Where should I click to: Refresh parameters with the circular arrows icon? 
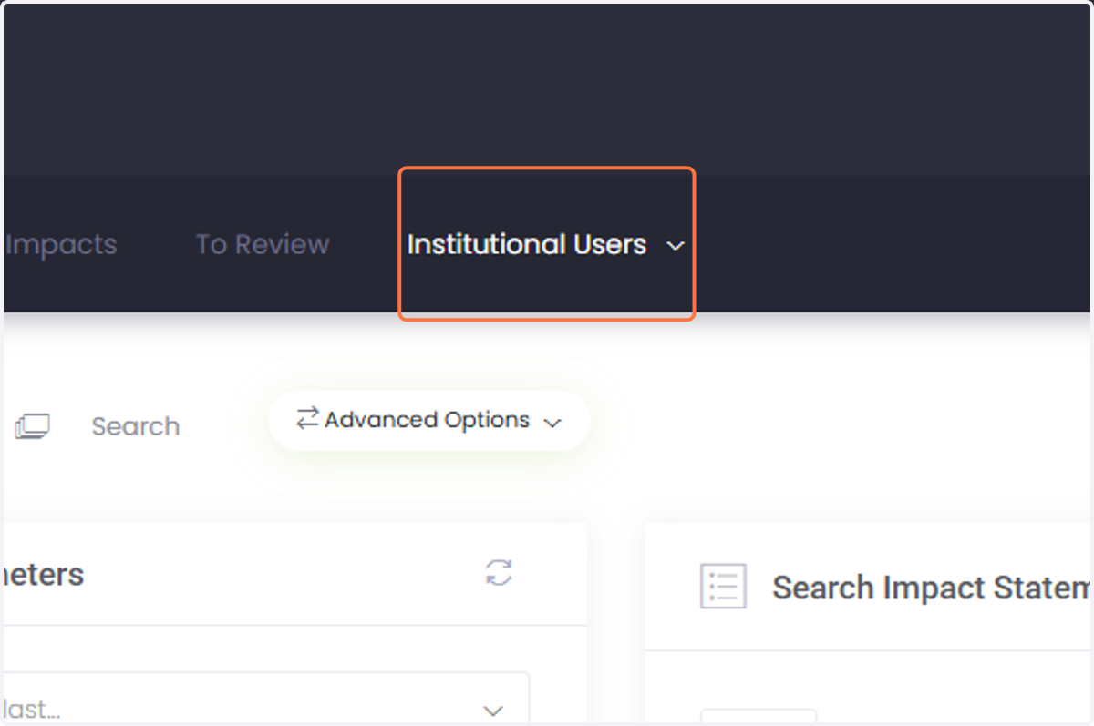(499, 573)
